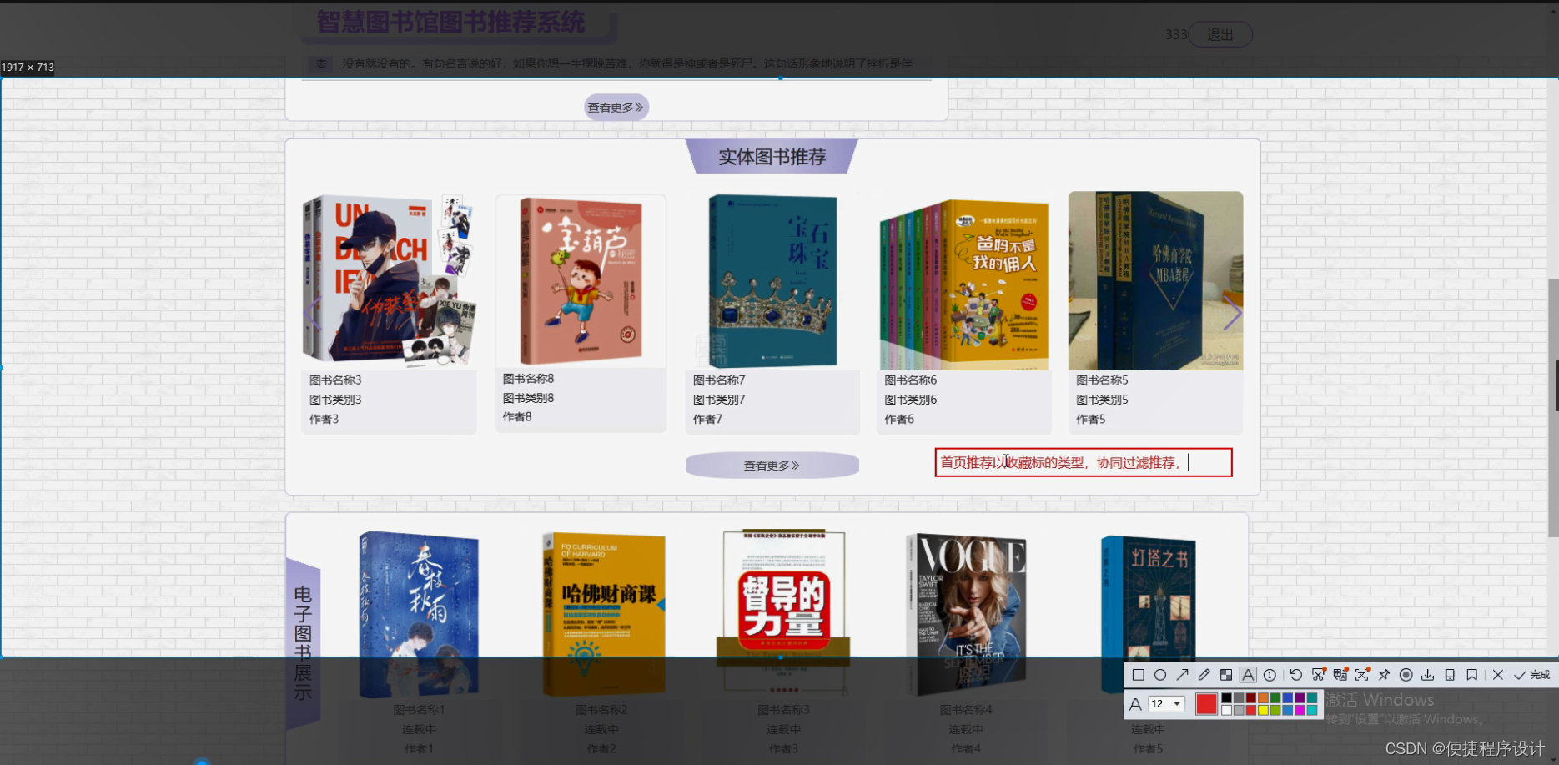Save the screenshot with the download icon
Image resolution: width=1559 pixels, height=765 pixels.
1427,675
